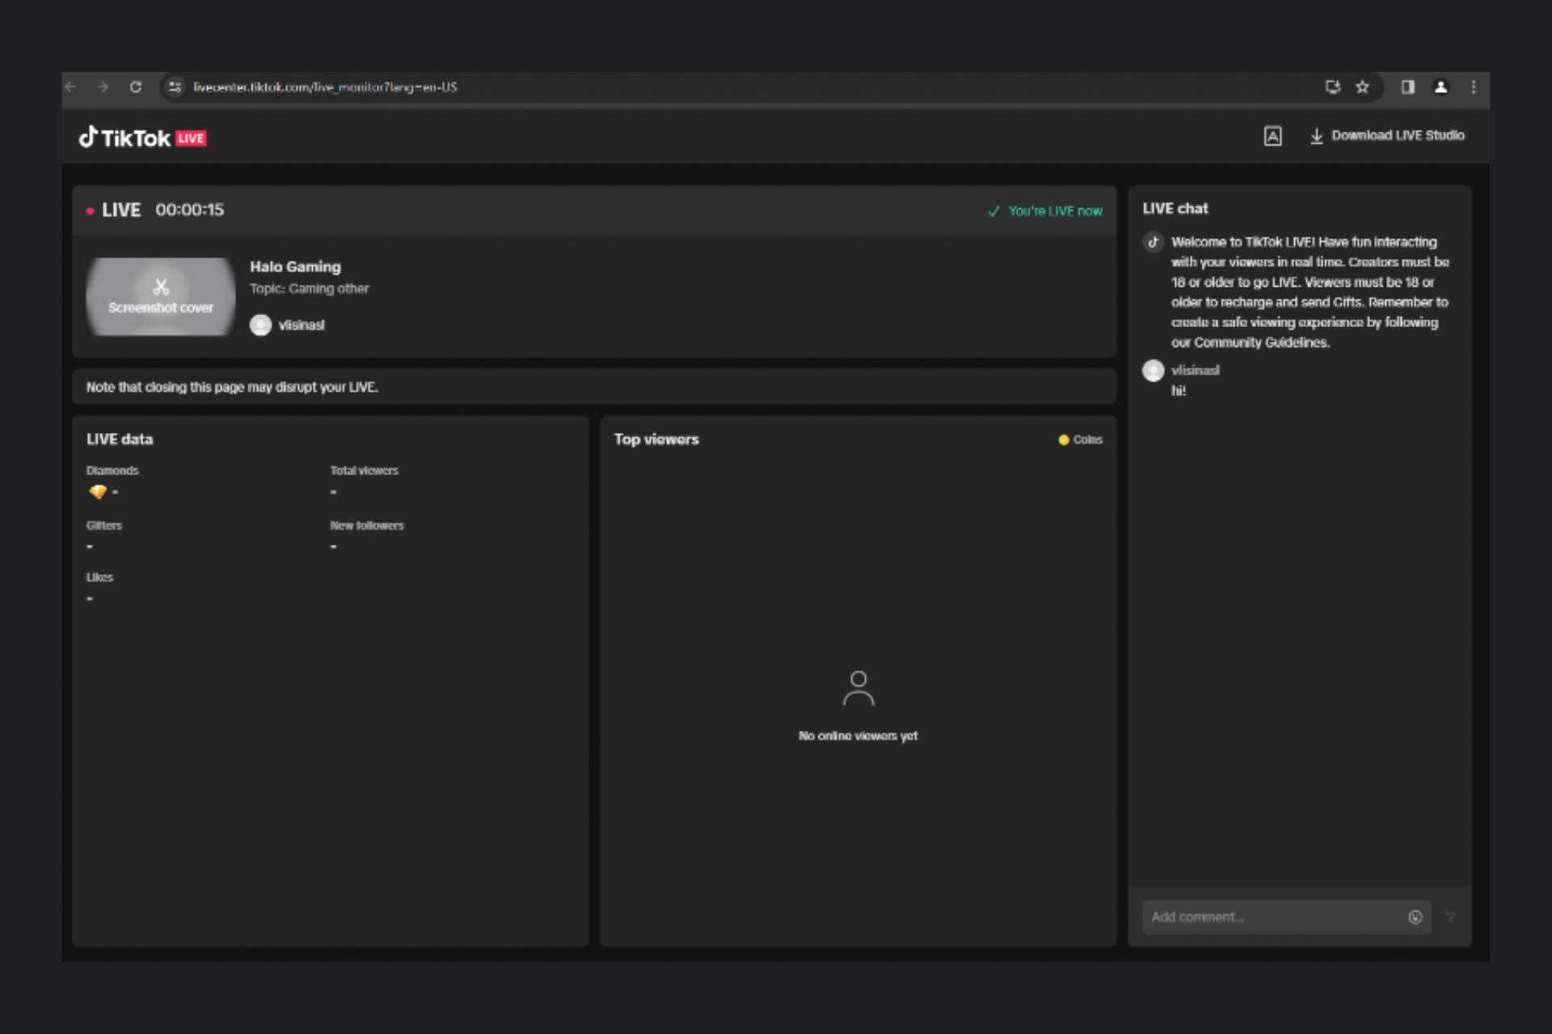Click Download LIVE Studio
1552x1034 pixels.
coord(1387,136)
